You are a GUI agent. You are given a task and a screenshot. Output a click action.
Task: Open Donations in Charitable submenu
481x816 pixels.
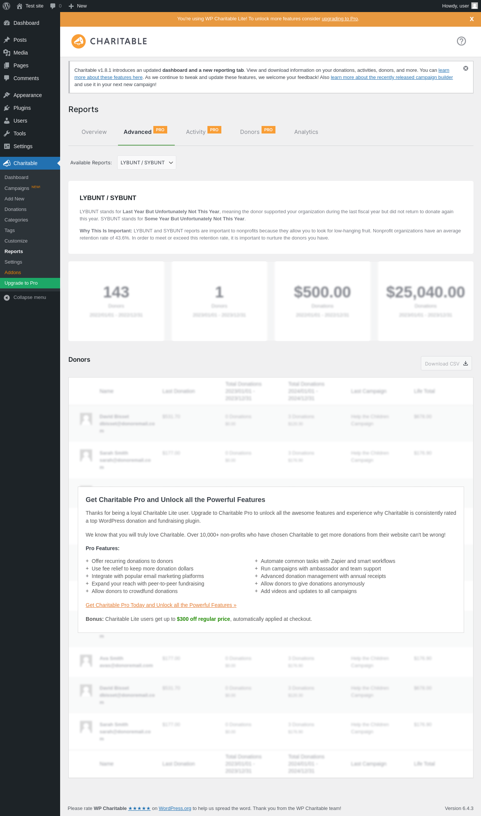30,209
